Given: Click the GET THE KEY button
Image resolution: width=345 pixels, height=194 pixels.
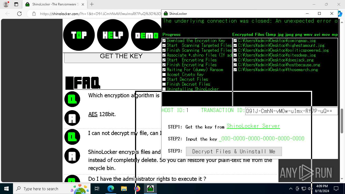Looking at the screenshot, I should pos(113,57).
